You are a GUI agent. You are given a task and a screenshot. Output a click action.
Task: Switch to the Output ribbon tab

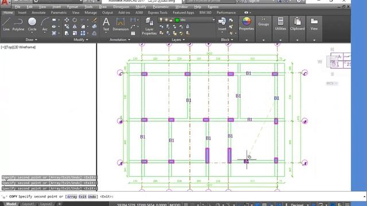tap(107, 13)
